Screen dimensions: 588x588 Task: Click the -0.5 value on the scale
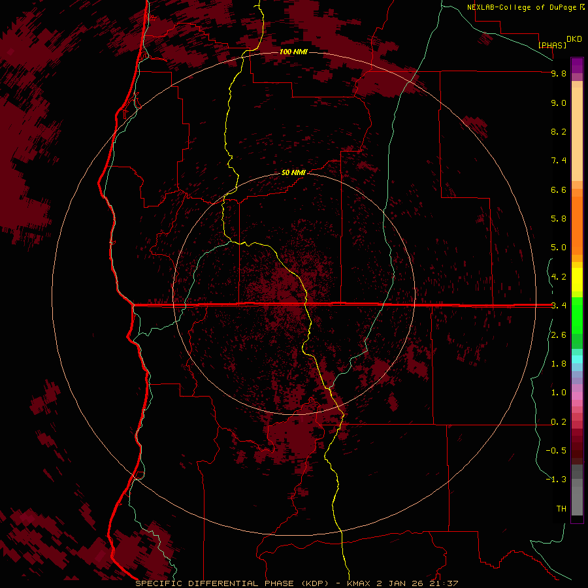point(556,451)
